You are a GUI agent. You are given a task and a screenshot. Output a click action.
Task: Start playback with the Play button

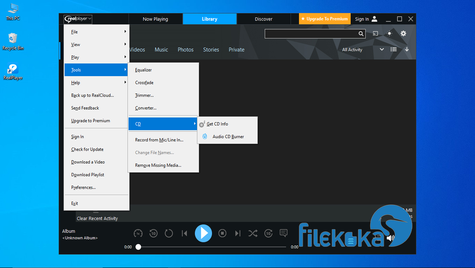pos(204,233)
